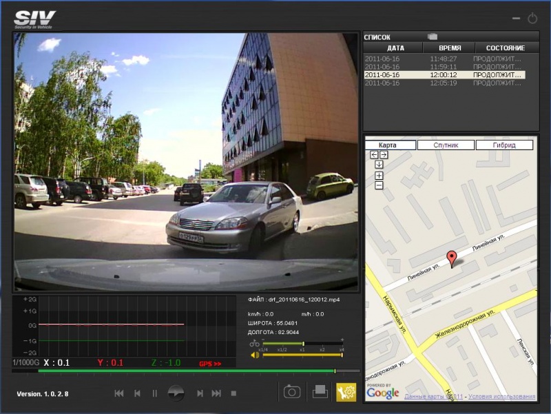This screenshot has width=551, height=414.
Task: Skip to the next recording file
Action: tap(216, 393)
